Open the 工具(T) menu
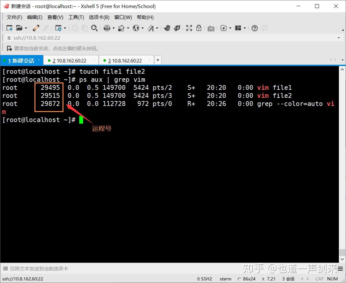346x283 pixels. [76, 17]
